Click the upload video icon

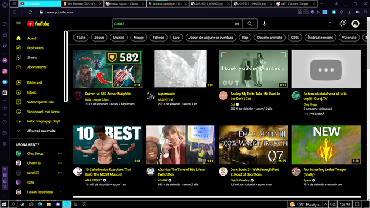point(330,24)
